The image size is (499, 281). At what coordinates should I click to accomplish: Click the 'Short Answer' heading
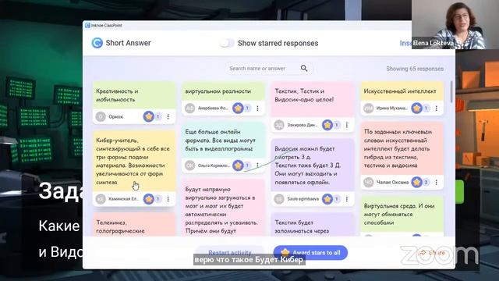point(128,43)
